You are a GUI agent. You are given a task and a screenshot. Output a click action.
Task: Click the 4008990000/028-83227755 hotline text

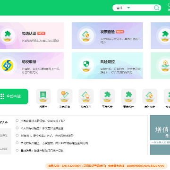(146, 166)
